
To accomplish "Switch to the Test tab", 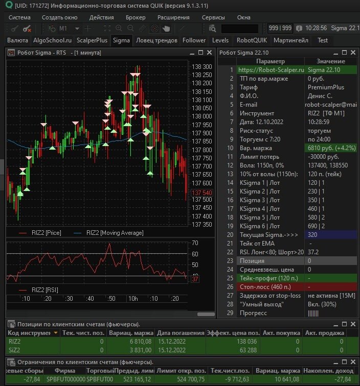I will tap(323, 40).
